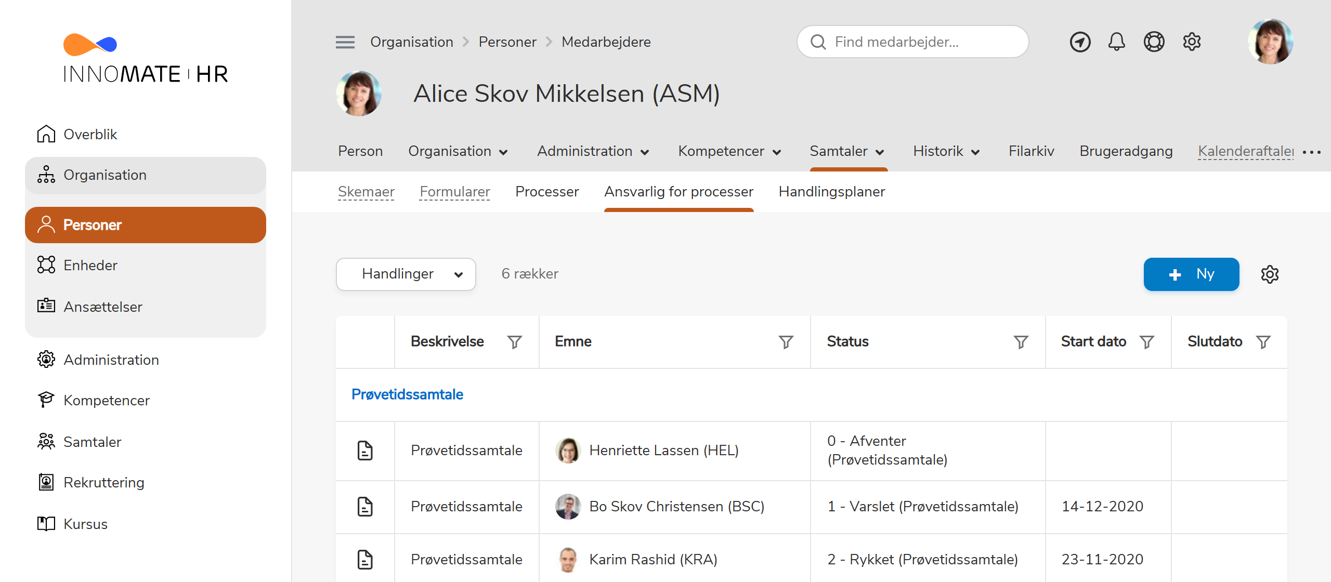Click the Enheder units icon
The image size is (1331, 582).
click(46, 264)
